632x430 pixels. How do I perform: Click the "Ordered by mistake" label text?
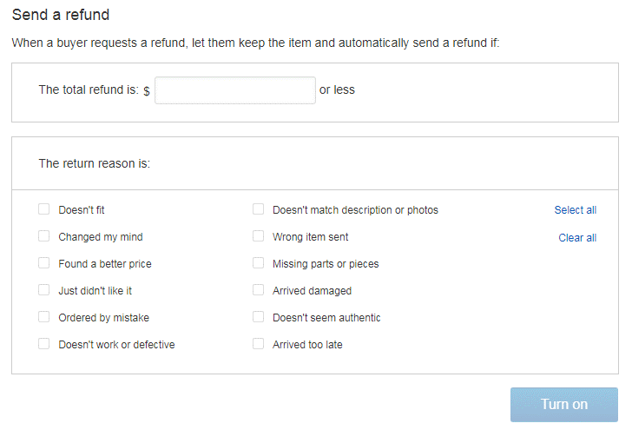[103, 318]
